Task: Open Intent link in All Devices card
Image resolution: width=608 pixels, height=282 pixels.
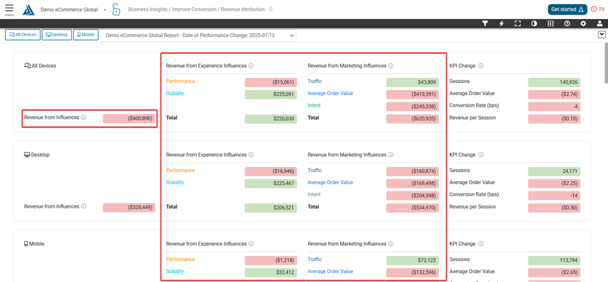Action: (314, 106)
